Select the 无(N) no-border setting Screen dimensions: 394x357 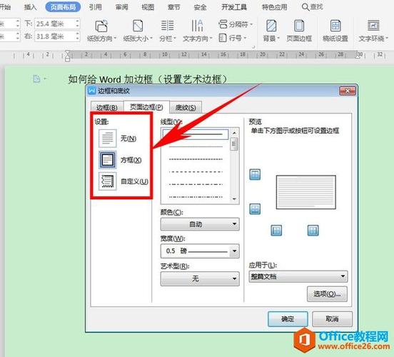117,139
